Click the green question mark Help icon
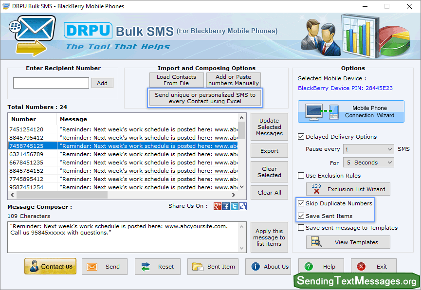This screenshot has height=290, width=421. (x=309, y=266)
